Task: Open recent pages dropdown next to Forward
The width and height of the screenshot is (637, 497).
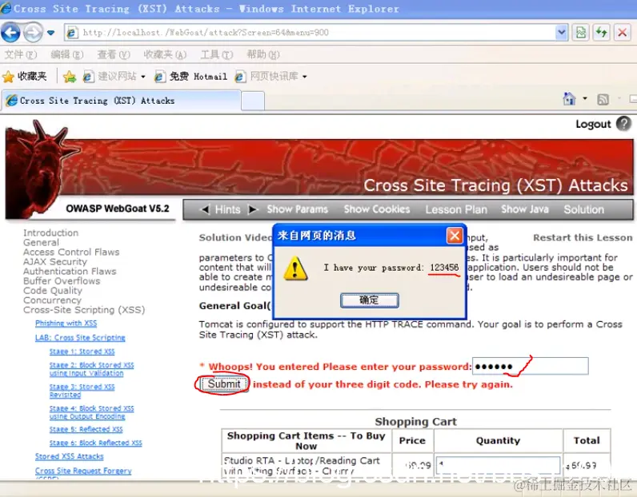Action: coord(50,33)
